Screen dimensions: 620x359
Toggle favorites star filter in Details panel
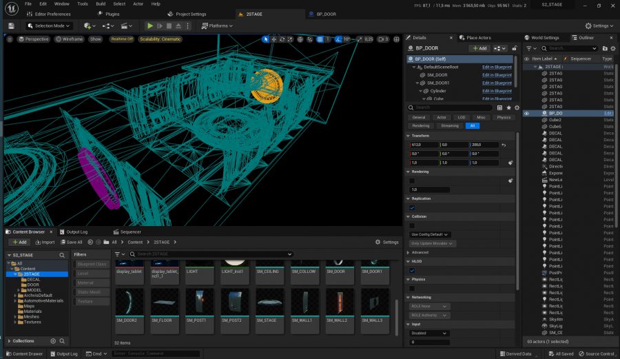pyautogui.click(x=508, y=107)
